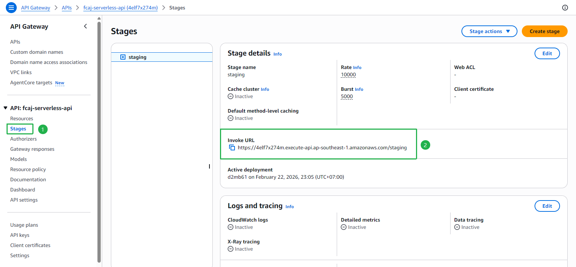Open VPC links in sidebar
Screen dimensions: 576x267
click(21, 72)
